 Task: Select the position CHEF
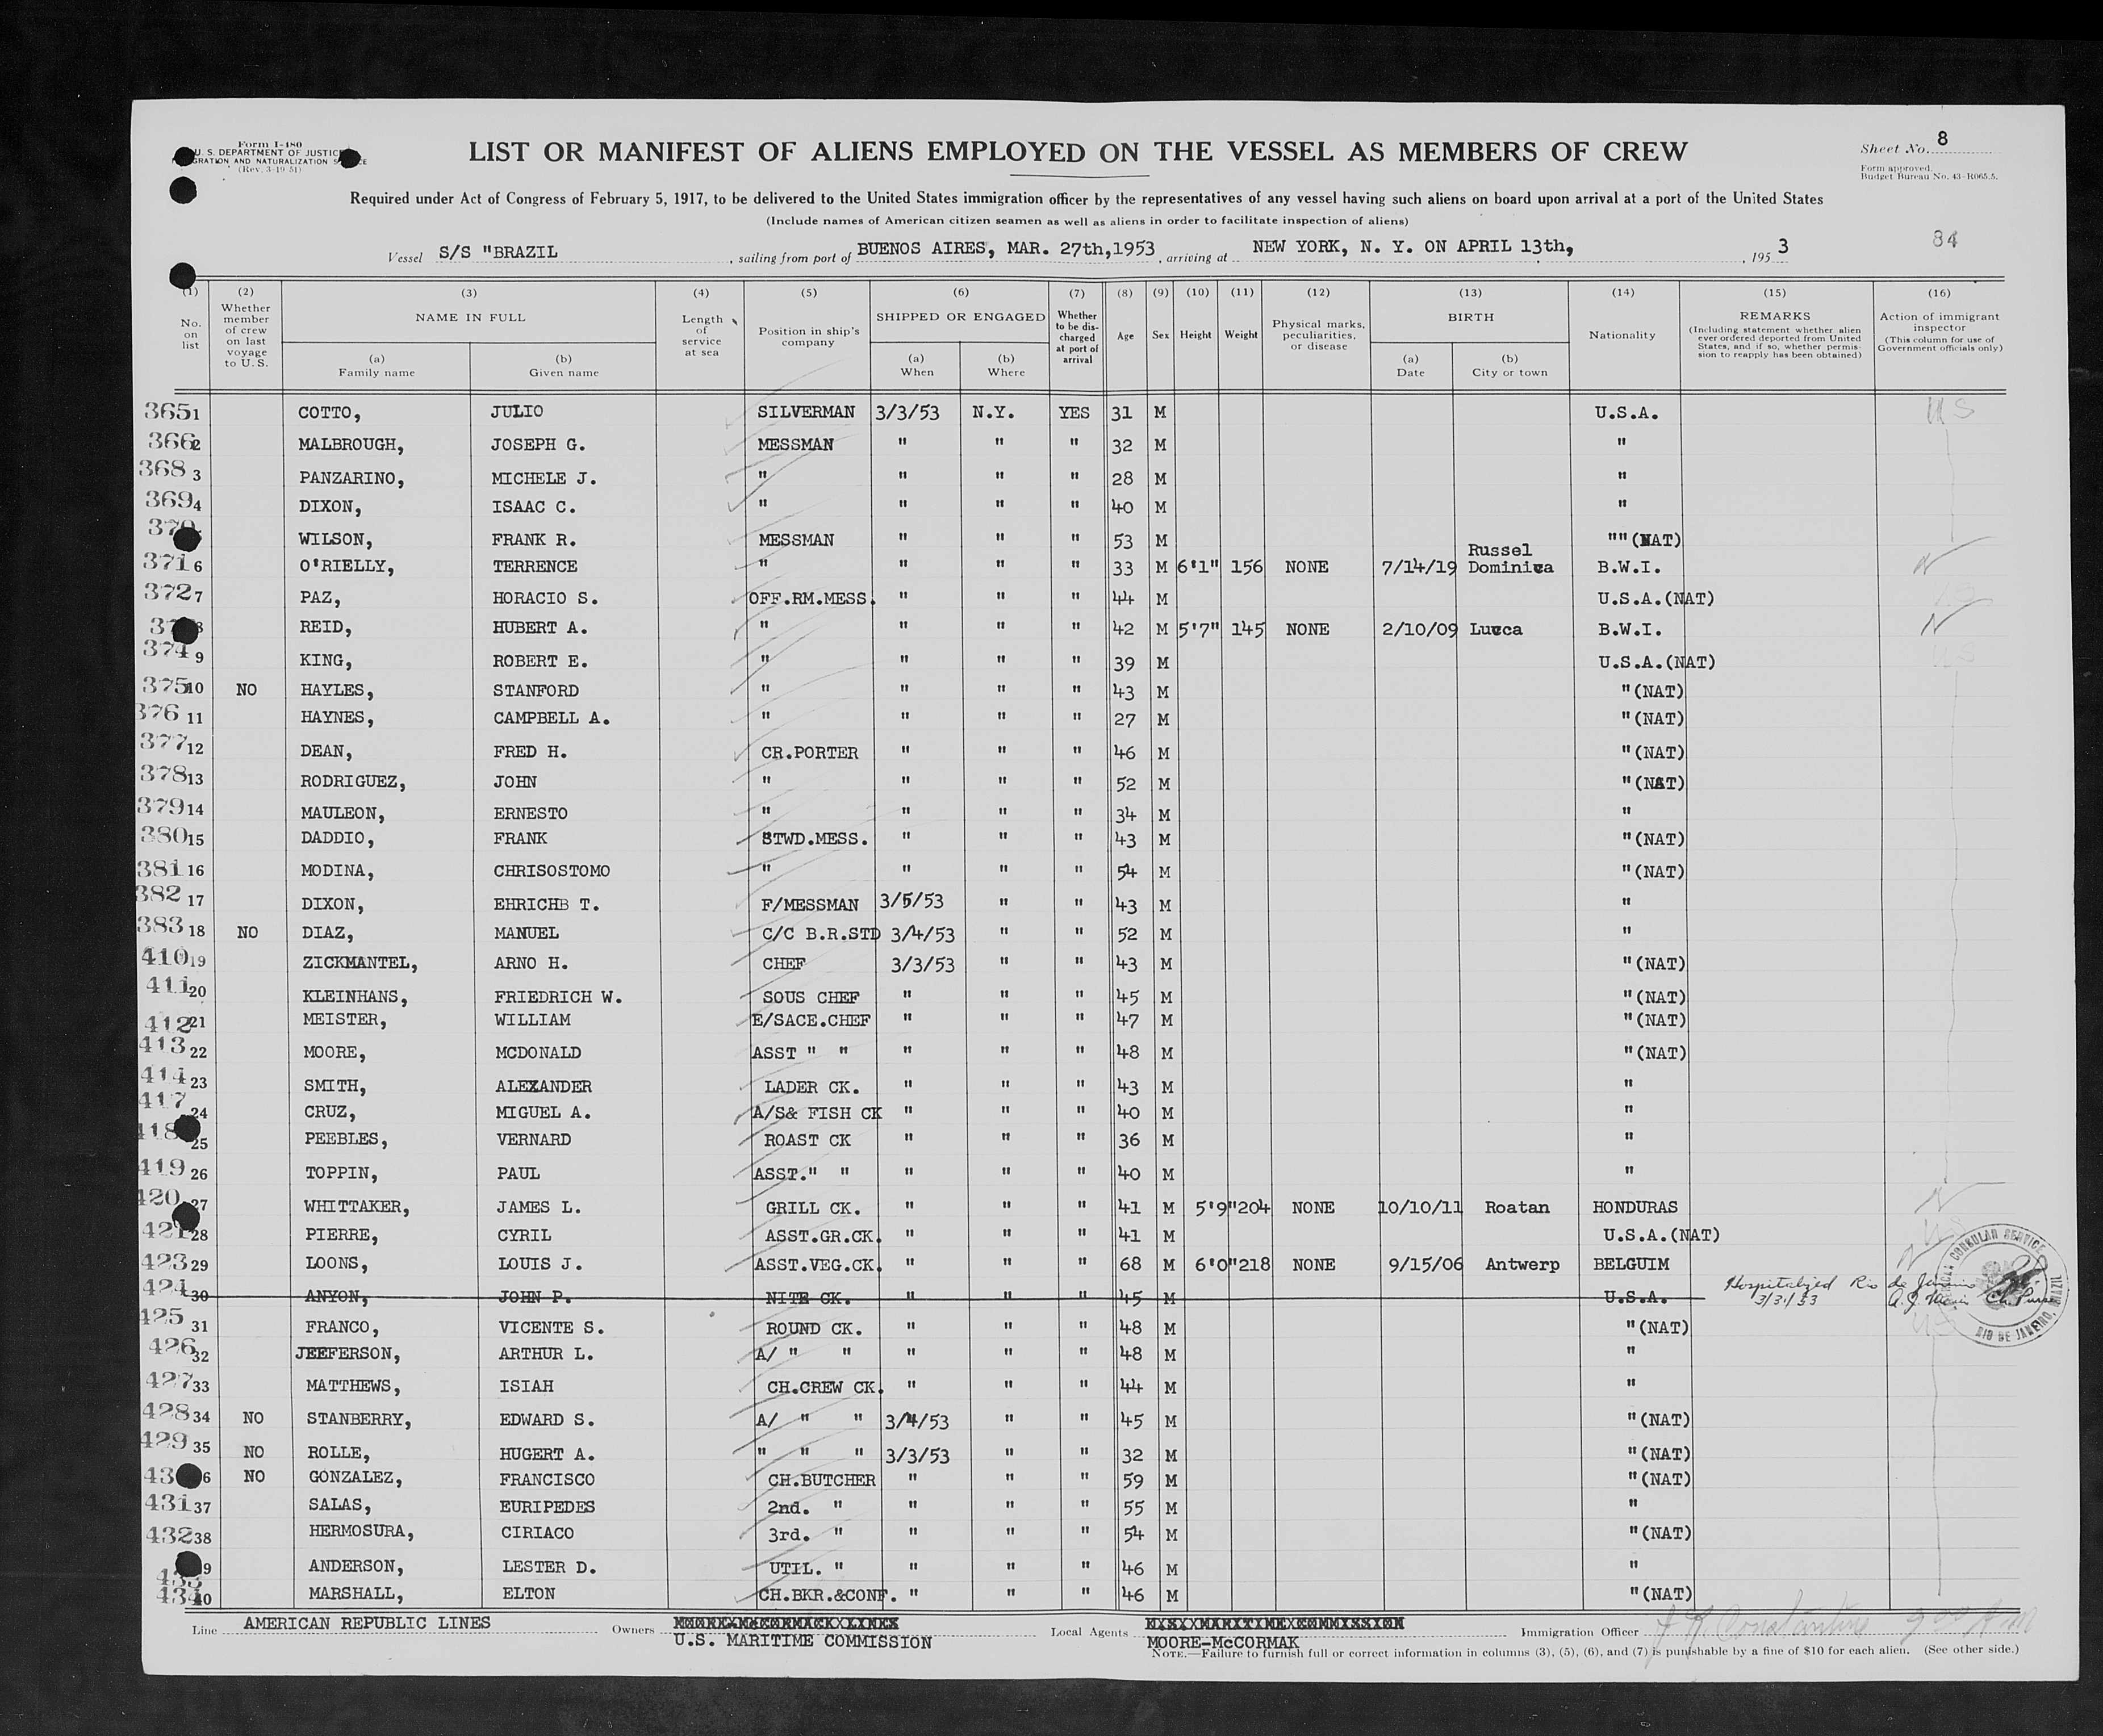pos(784,964)
